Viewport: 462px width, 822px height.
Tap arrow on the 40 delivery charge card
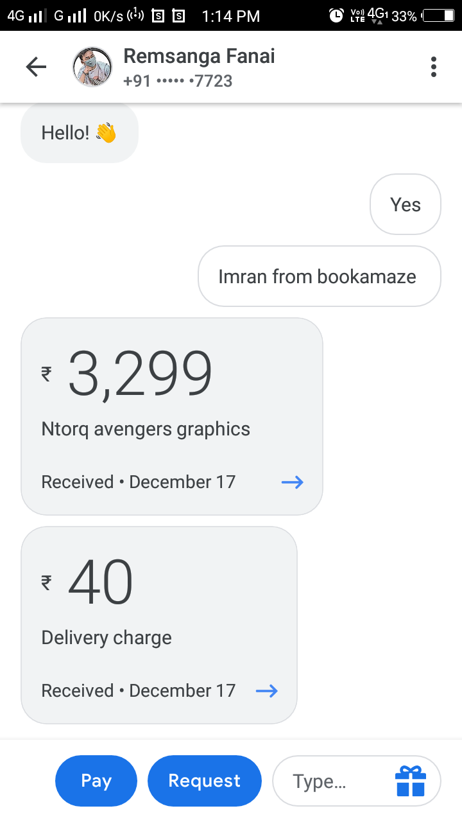click(267, 691)
